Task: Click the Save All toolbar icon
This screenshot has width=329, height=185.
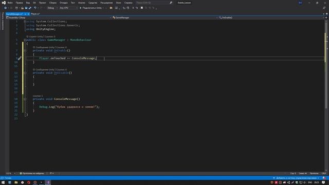Action: (30, 8)
